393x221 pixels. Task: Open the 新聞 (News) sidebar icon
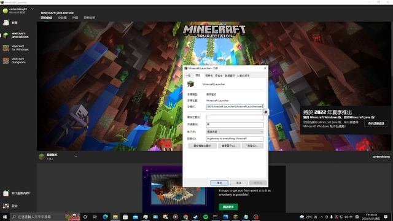coord(6,23)
